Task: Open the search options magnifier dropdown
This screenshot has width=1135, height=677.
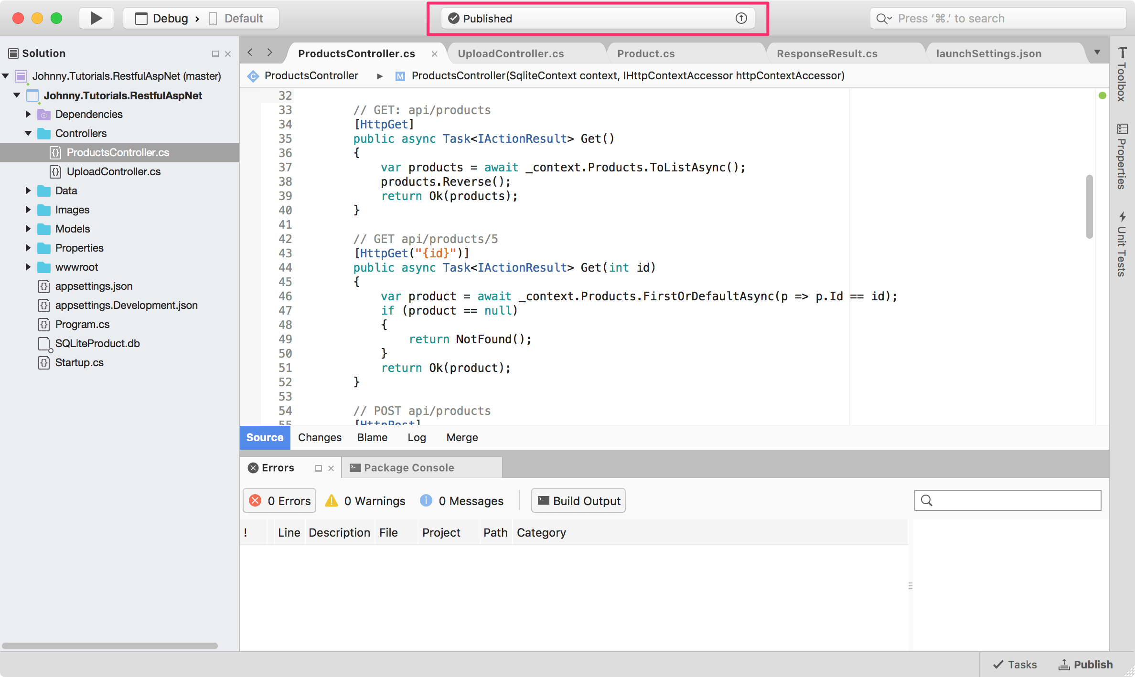Action: [884, 18]
